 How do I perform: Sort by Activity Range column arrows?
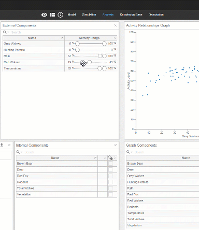pos(115,38)
